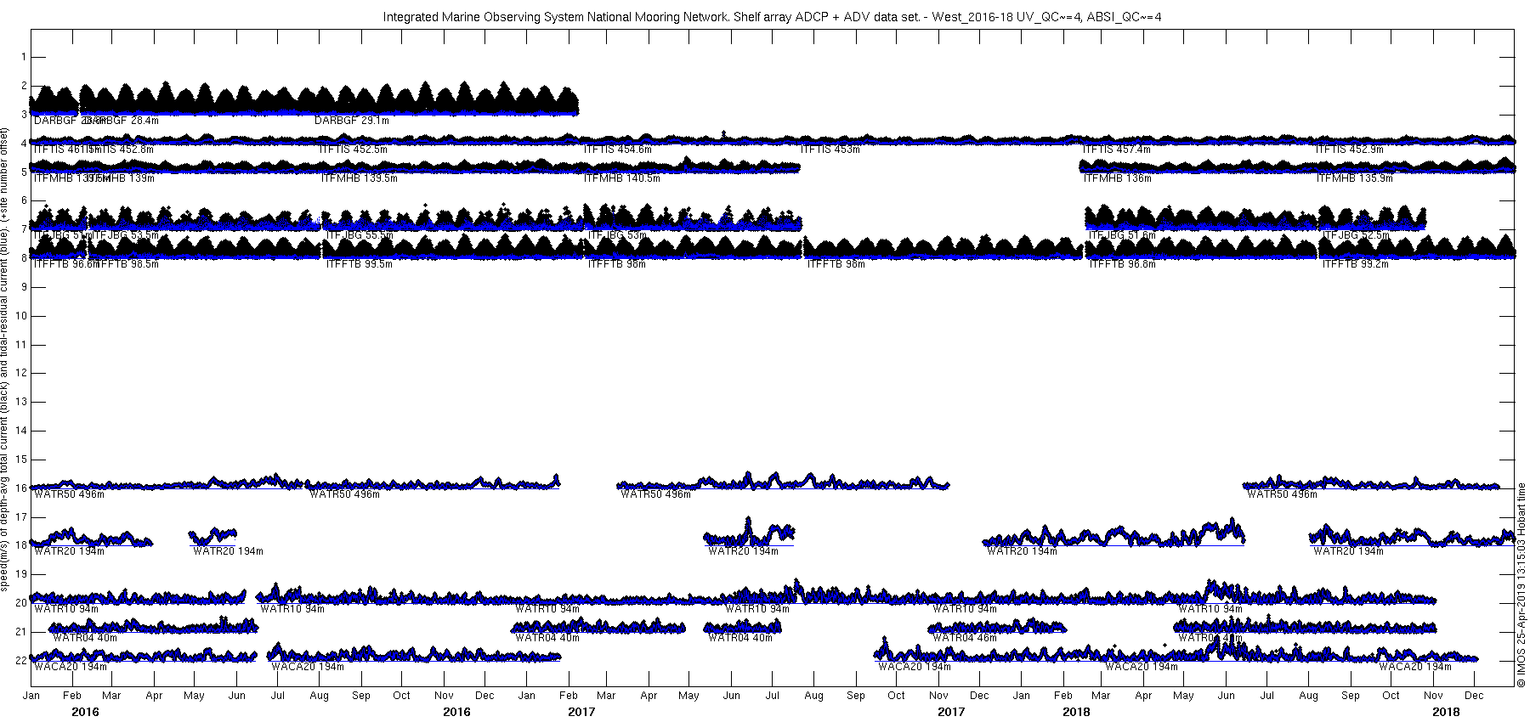Click y-axis tick label 10
1530x722 pixels.
(21, 316)
